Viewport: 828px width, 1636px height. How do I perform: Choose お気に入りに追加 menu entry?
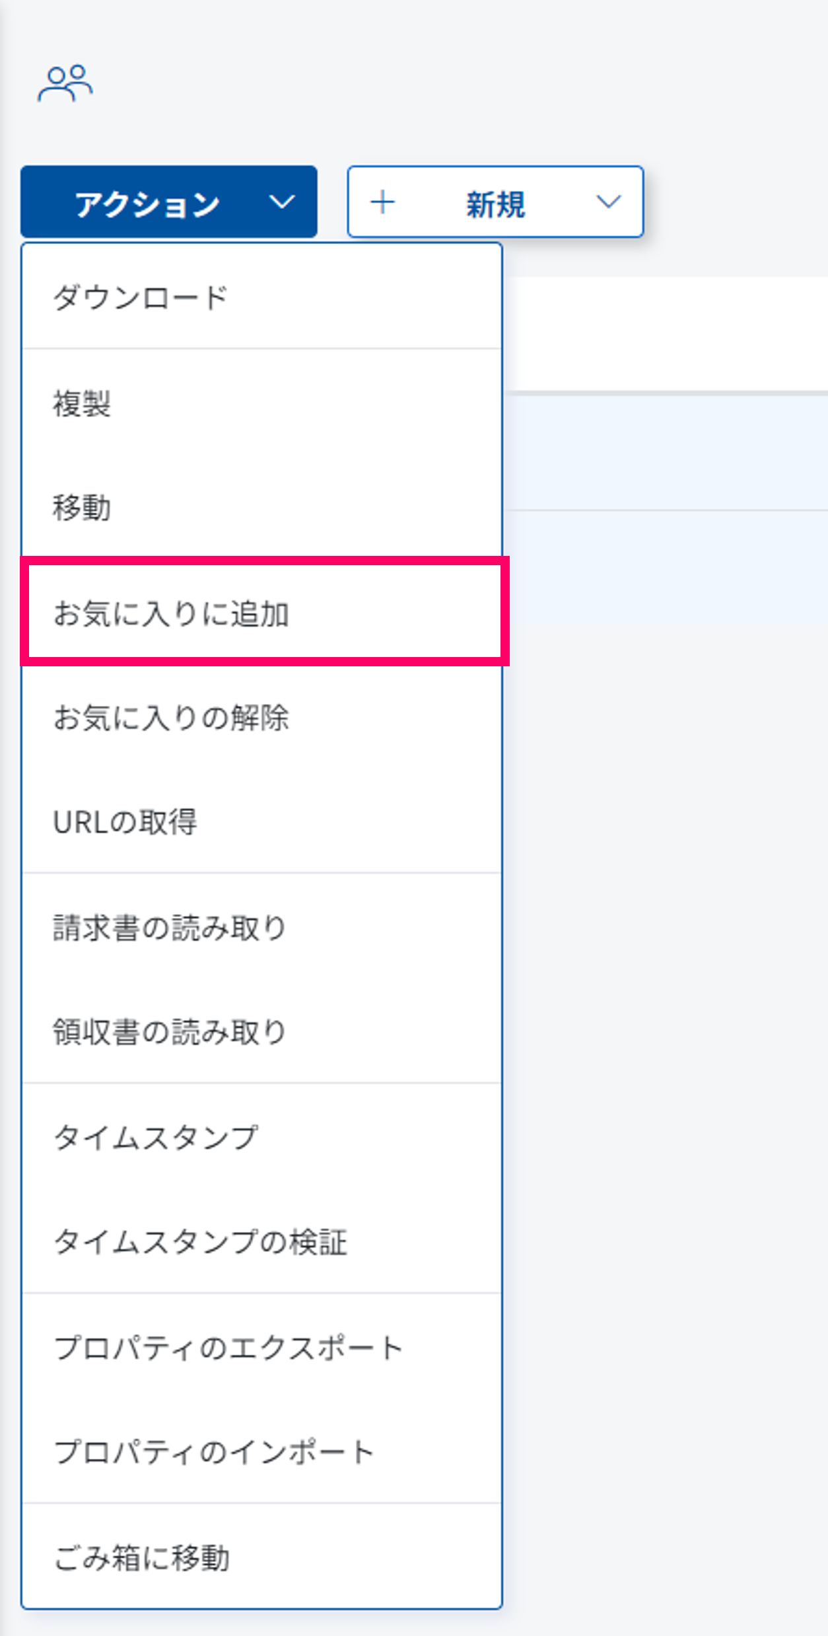click(x=171, y=613)
